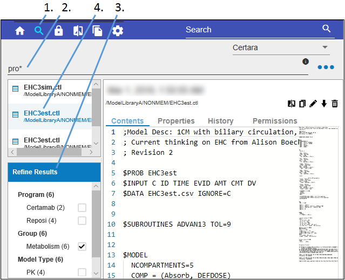The height and width of the screenshot is (280, 345).
Task: Click the results list horizontal scrollbar thumb
Action: click(x=49, y=152)
